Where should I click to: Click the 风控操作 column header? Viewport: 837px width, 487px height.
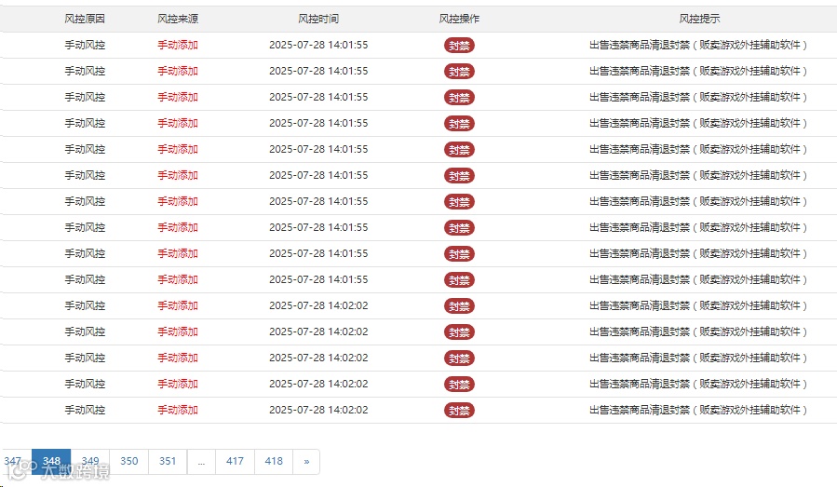coord(459,19)
